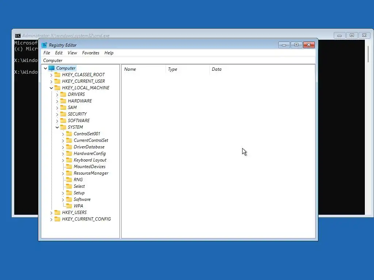Expand the HKEY_USERS chevron
Viewport: 374px width, 280px height.
pos(51,213)
